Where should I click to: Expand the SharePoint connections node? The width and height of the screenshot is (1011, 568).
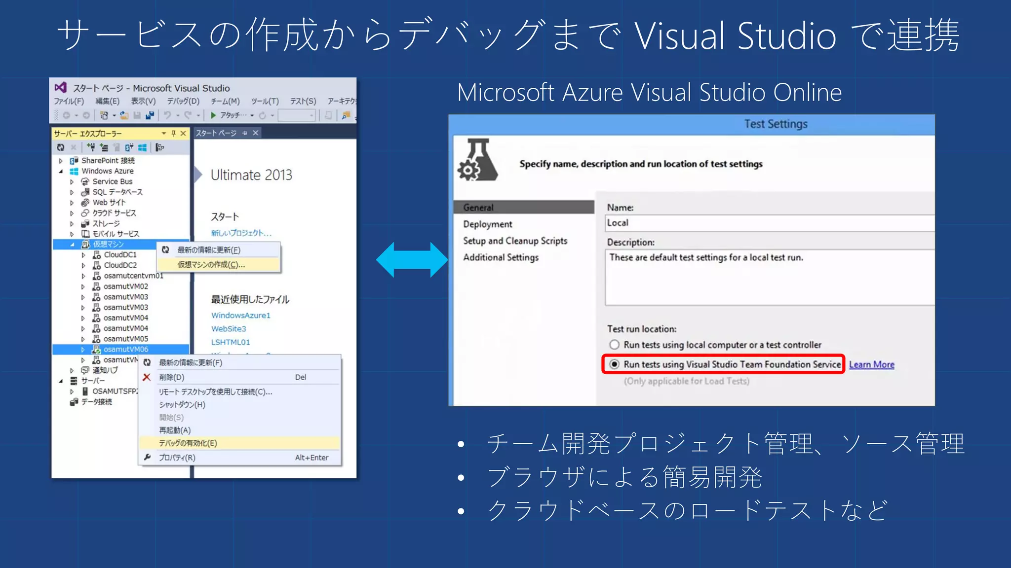[61, 161]
